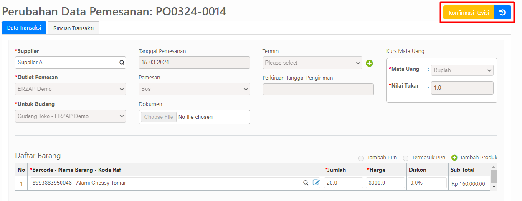Click the green Tambah Produk plus icon

tap(454, 158)
